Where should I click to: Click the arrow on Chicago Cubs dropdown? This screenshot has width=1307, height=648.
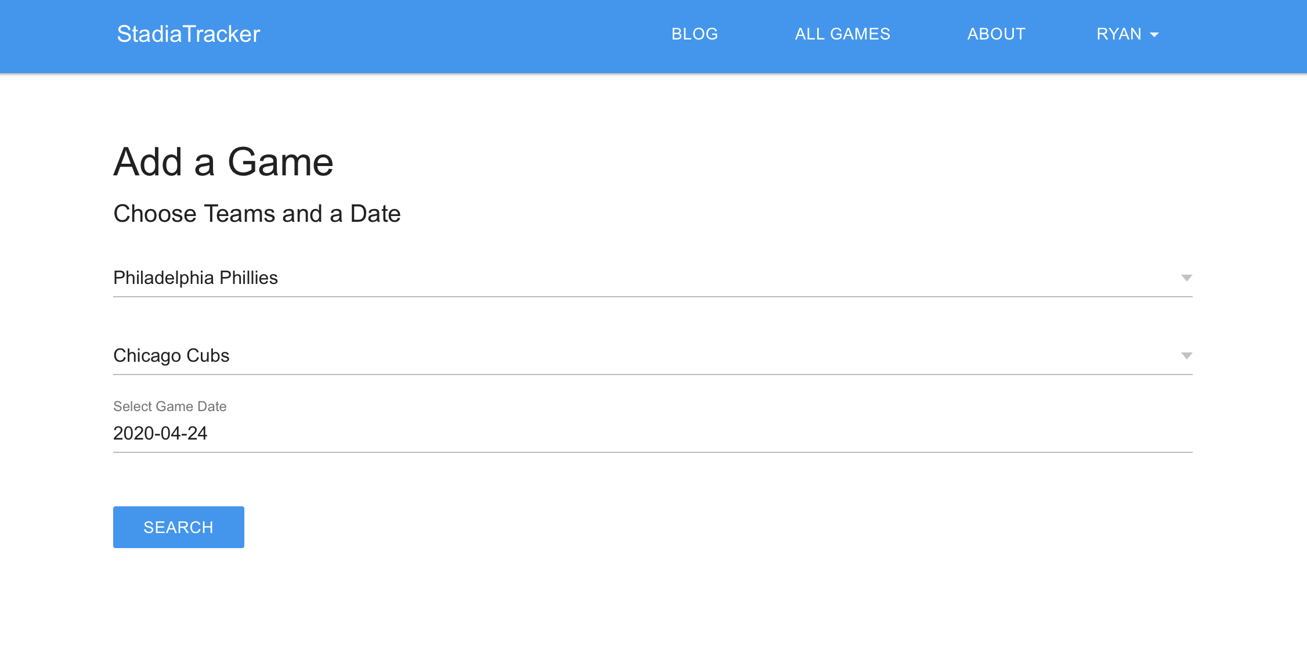coord(1186,356)
